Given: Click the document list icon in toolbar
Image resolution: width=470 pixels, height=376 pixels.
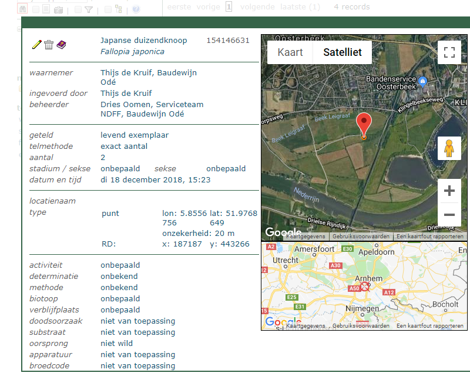Looking at the screenshot, I should click(46, 9).
